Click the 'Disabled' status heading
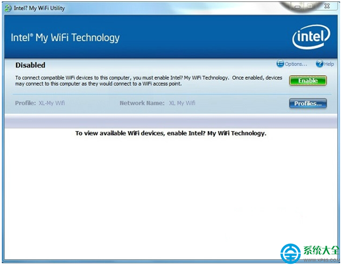The image size is (341, 265). pyautogui.click(x=30, y=65)
